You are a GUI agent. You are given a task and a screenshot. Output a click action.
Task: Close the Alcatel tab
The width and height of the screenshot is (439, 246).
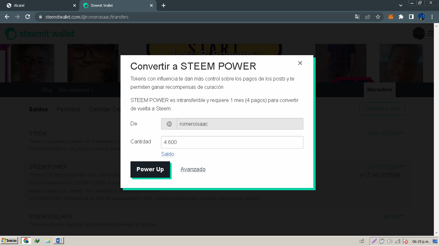pos(75,5)
